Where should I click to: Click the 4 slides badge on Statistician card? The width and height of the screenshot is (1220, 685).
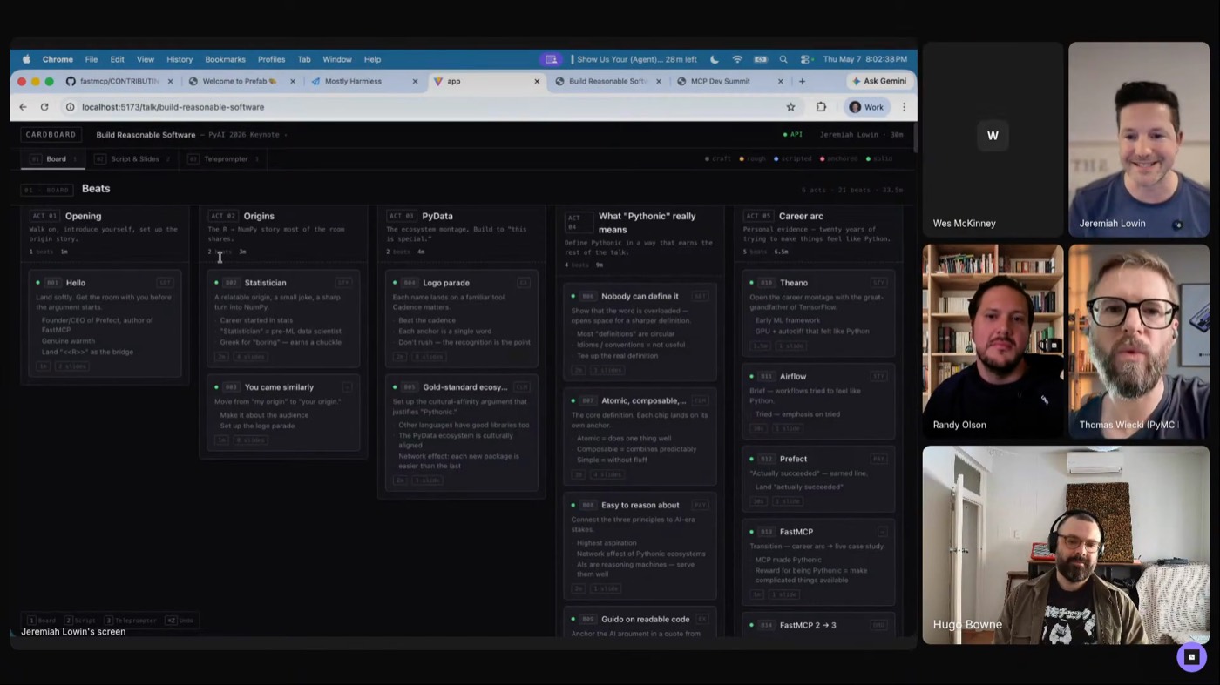click(x=250, y=357)
